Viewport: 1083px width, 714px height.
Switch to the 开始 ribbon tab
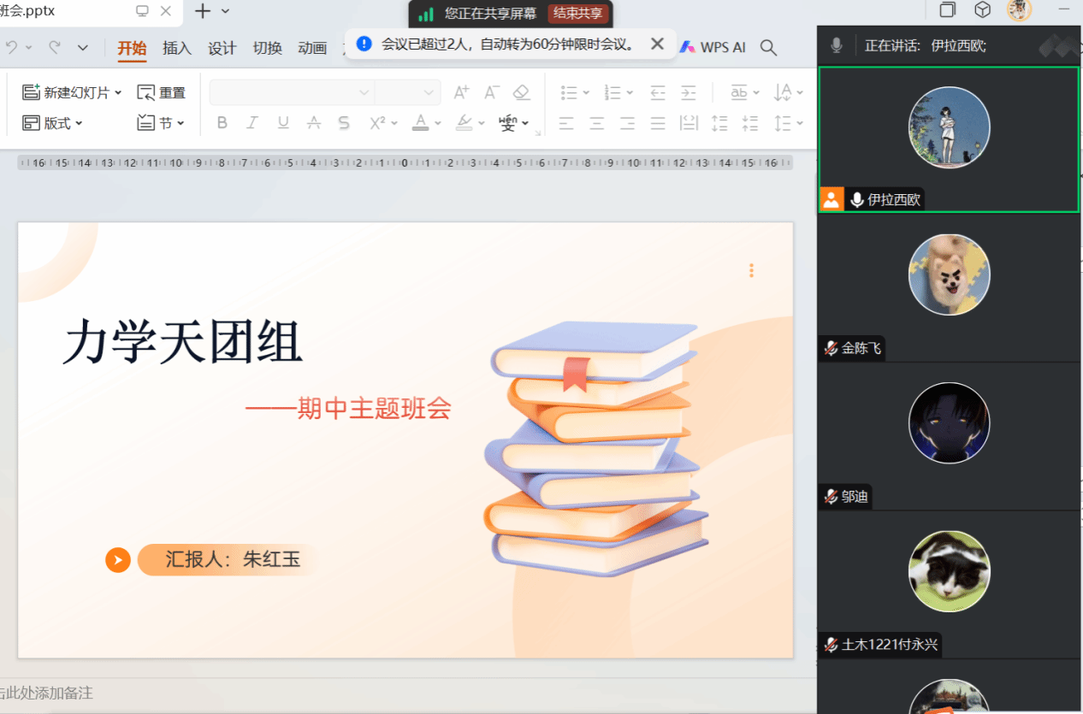coord(132,48)
